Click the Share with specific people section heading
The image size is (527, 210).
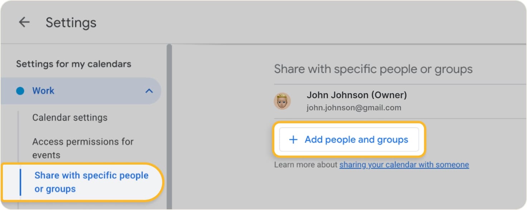pyautogui.click(x=373, y=69)
